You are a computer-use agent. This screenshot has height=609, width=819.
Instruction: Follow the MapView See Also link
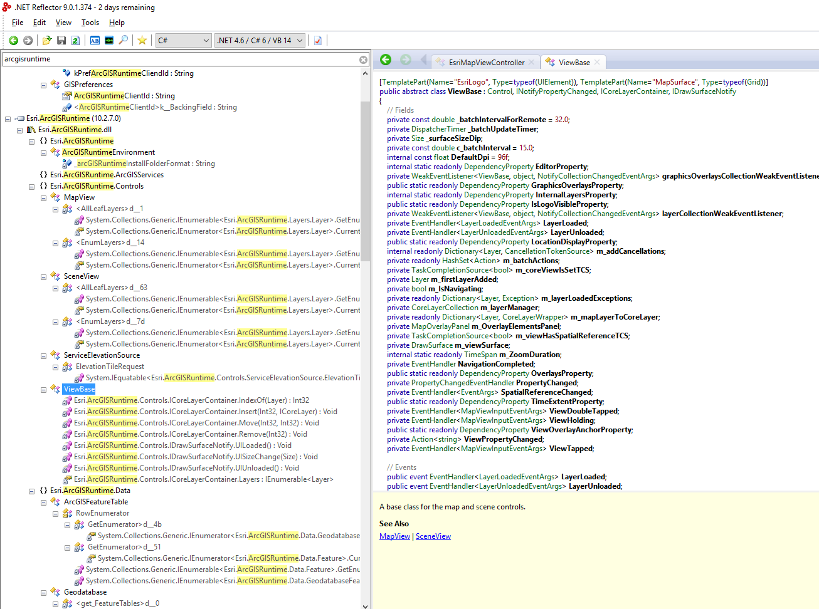(394, 536)
